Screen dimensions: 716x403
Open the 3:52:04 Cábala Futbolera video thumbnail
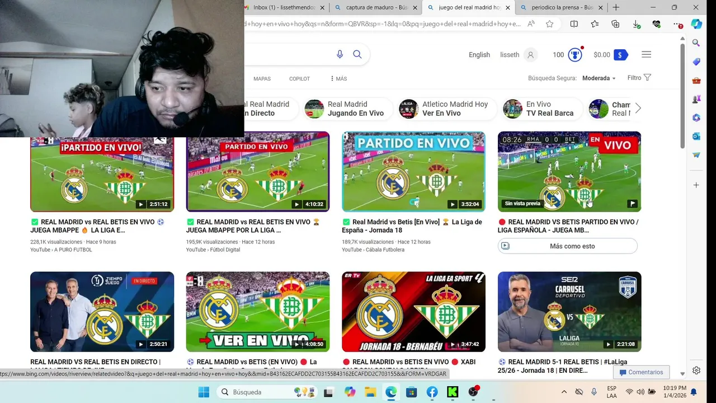point(413,172)
